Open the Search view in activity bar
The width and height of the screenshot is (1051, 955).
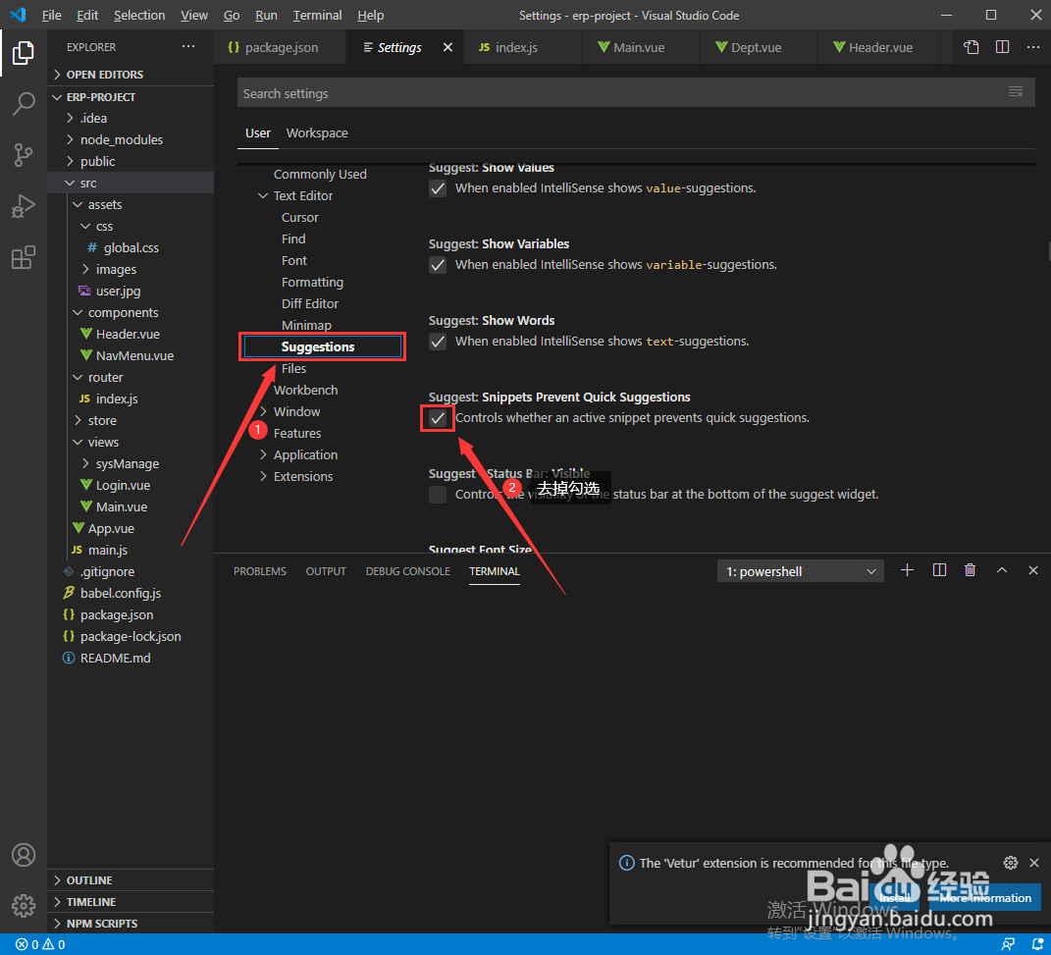23,104
